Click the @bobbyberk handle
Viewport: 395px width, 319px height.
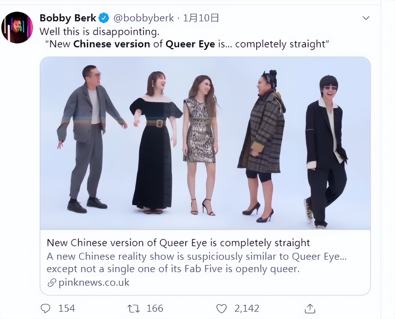pos(143,18)
